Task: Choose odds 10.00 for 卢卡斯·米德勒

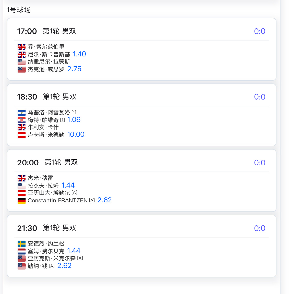Action: 76,134
